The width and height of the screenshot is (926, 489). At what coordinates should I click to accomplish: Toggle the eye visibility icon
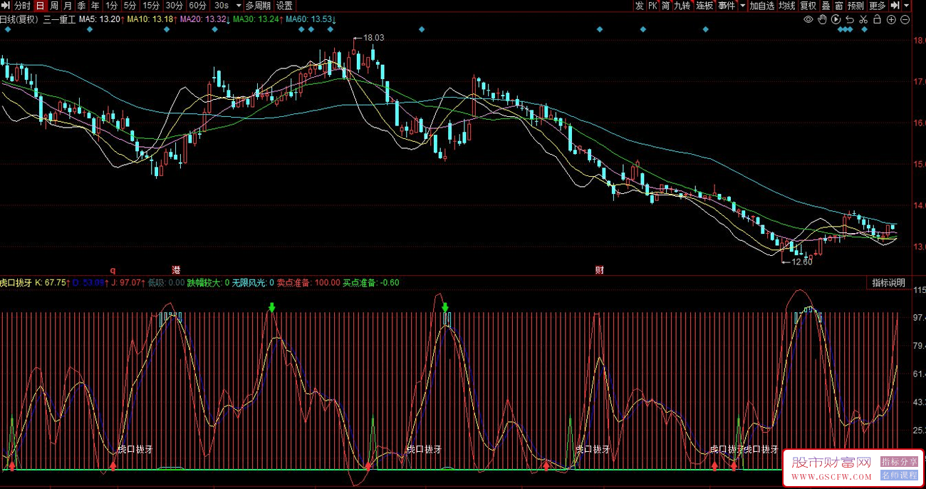click(808, 19)
